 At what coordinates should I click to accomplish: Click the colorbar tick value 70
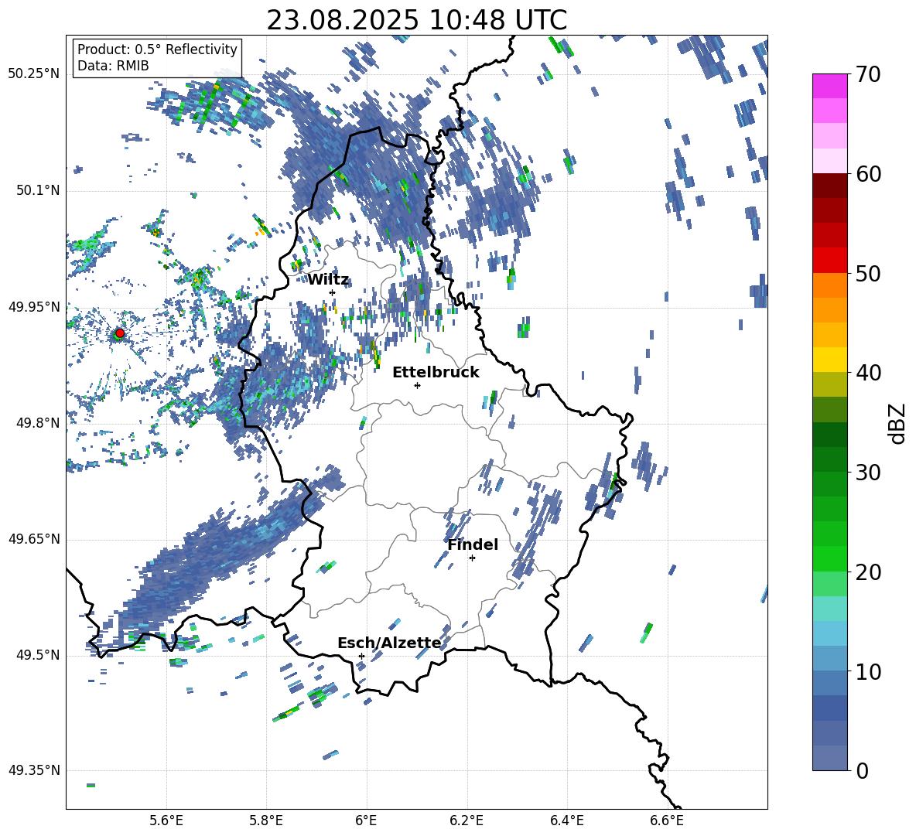click(868, 74)
